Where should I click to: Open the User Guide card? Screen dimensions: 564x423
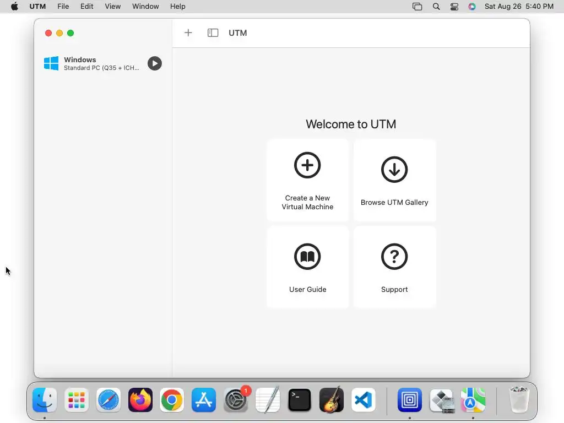coord(307,267)
